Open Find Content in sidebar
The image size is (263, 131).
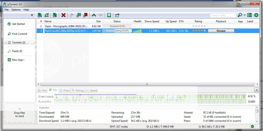19,34
